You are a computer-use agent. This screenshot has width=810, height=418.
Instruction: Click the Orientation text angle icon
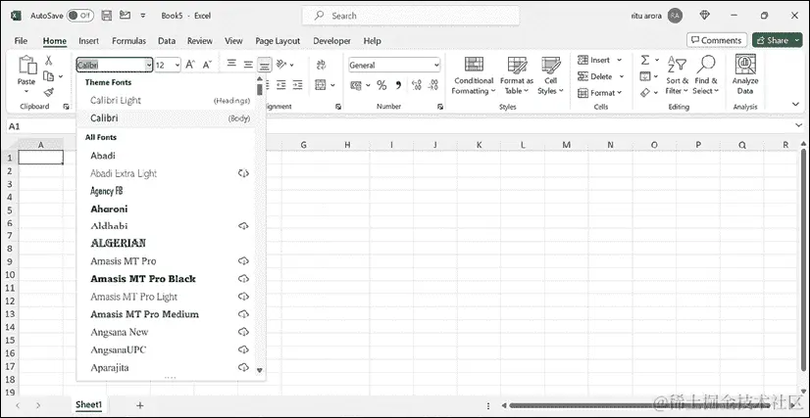(x=281, y=65)
